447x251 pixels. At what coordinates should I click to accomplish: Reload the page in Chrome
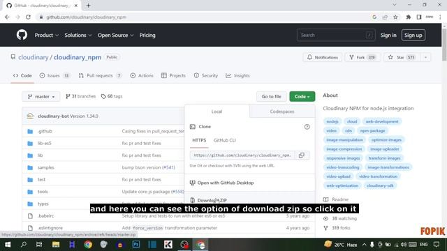28,17
